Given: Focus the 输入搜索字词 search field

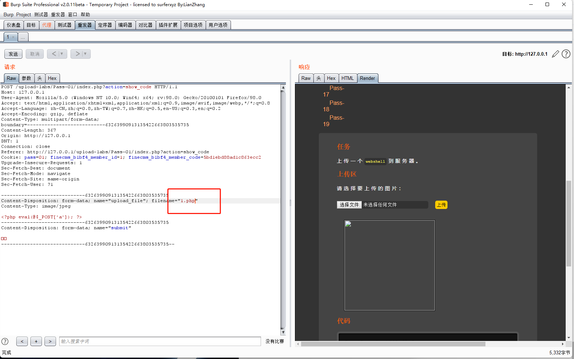Looking at the screenshot, I should [x=160, y=341].
